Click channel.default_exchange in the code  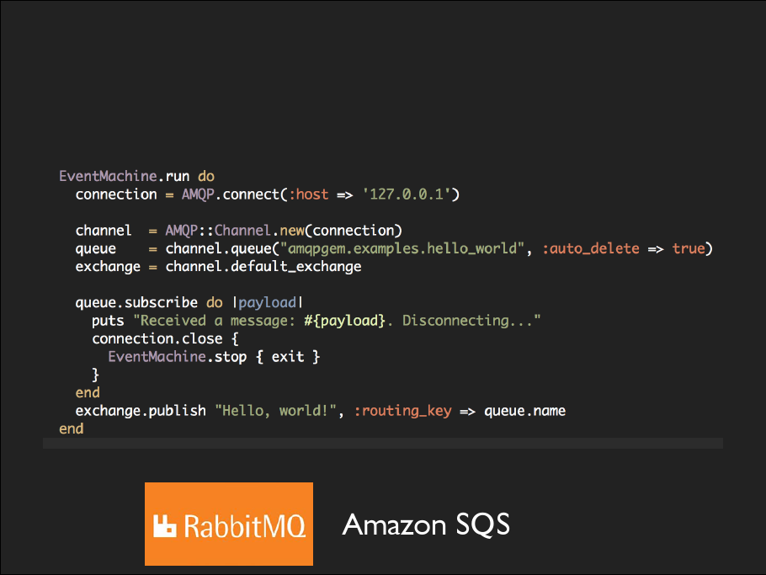click(x=263, y=267)
